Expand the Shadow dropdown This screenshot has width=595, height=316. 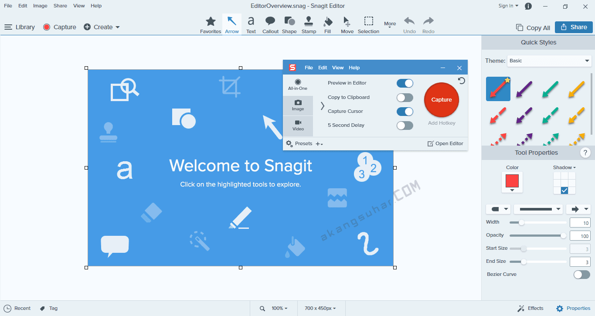564,167
